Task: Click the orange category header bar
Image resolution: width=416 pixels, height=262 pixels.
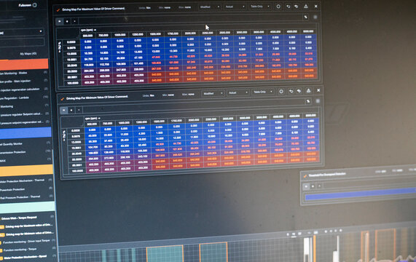Action: click(x=24, y=64)
